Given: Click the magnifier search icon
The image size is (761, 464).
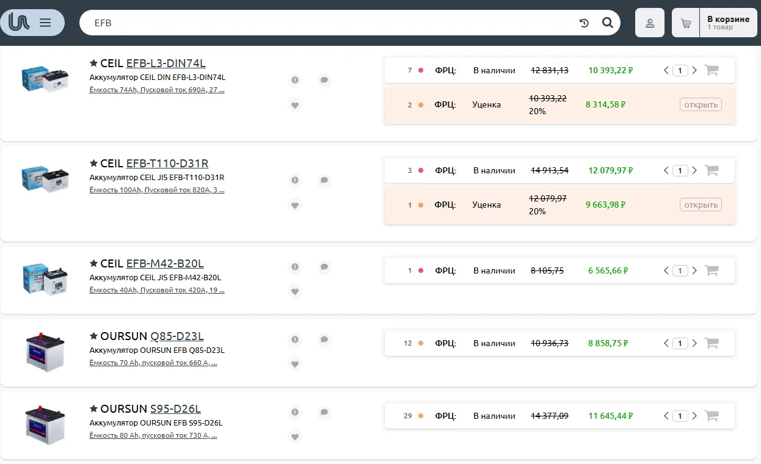Looking at the screenshot, I should tap(607, 23).
